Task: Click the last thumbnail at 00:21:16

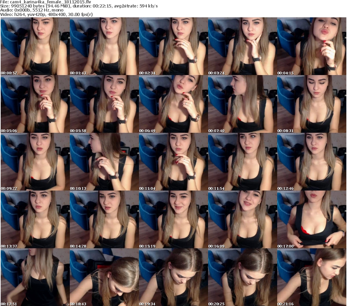Action: [x=312, y=277]
